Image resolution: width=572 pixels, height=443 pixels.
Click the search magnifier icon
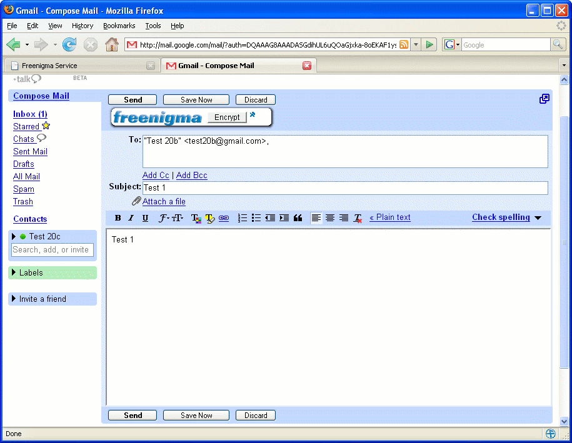click(558, 44)
